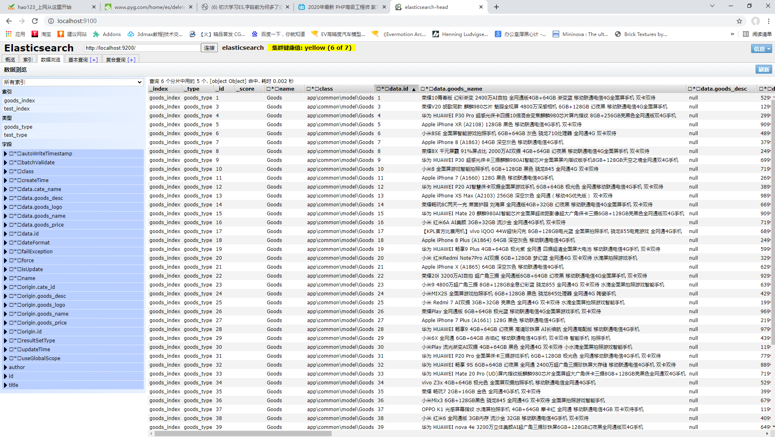Open the Mininova bookmark
The width and height of the screenshot is (775, 437).
point(580,34)
